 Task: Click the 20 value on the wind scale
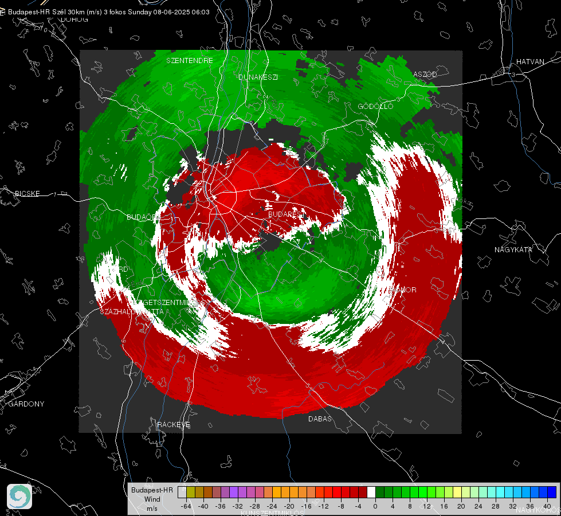[461, 506]
